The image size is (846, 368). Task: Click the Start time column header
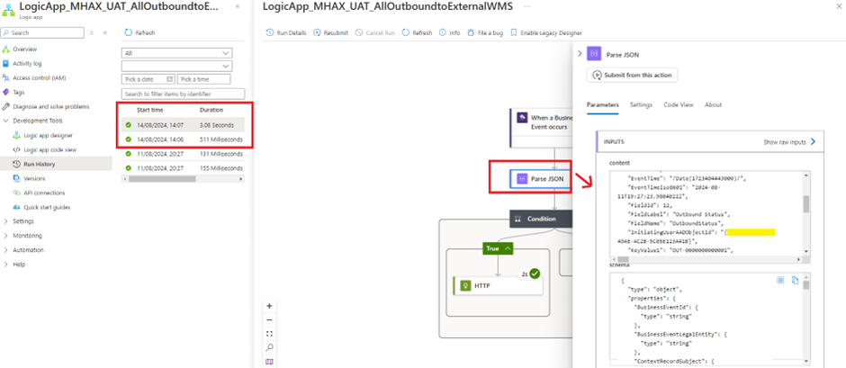(150, 110)
